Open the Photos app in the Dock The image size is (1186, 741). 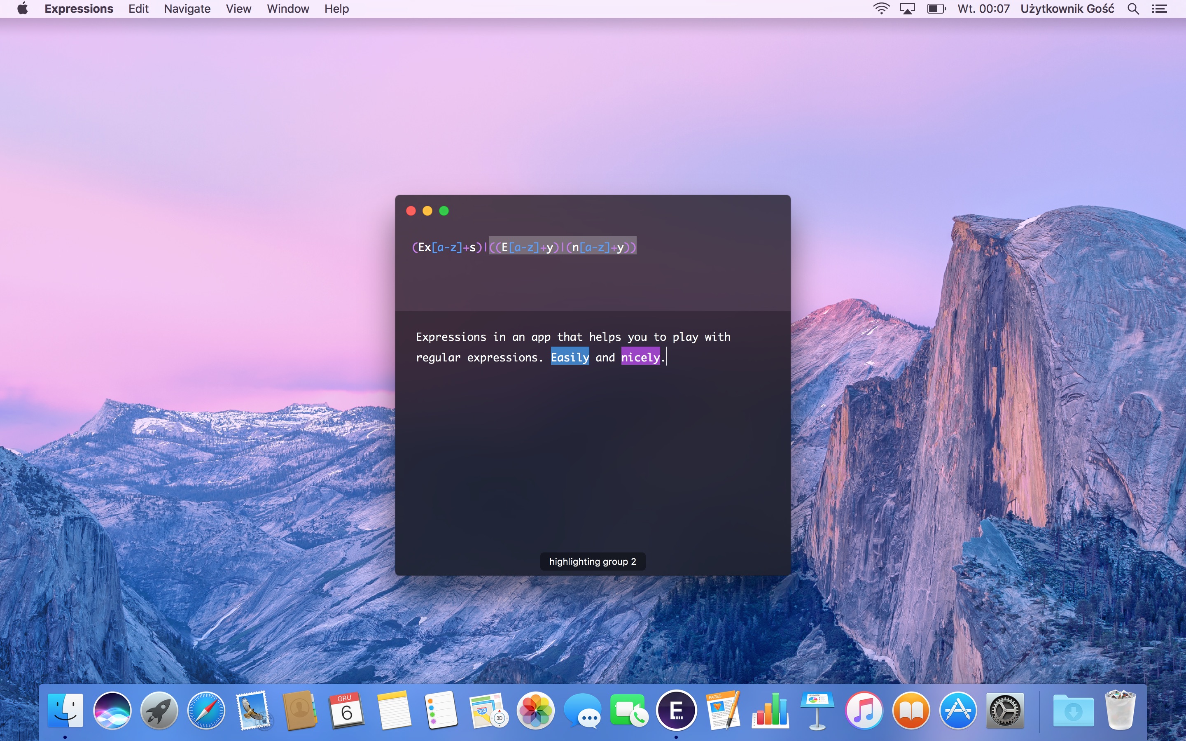pos(535,710)
